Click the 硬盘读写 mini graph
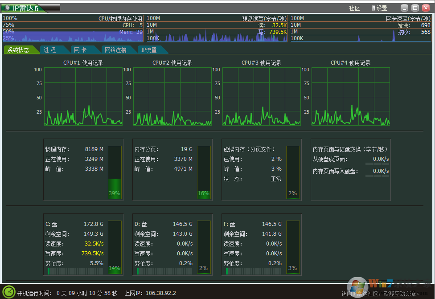Image resolution: width=435 pixels, height=299 pixels. tap(216, 29)
